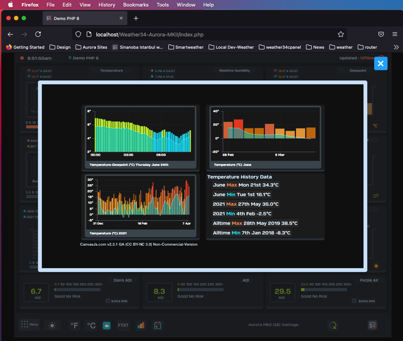Go forward with browser forward arrow

click(24, 34)
